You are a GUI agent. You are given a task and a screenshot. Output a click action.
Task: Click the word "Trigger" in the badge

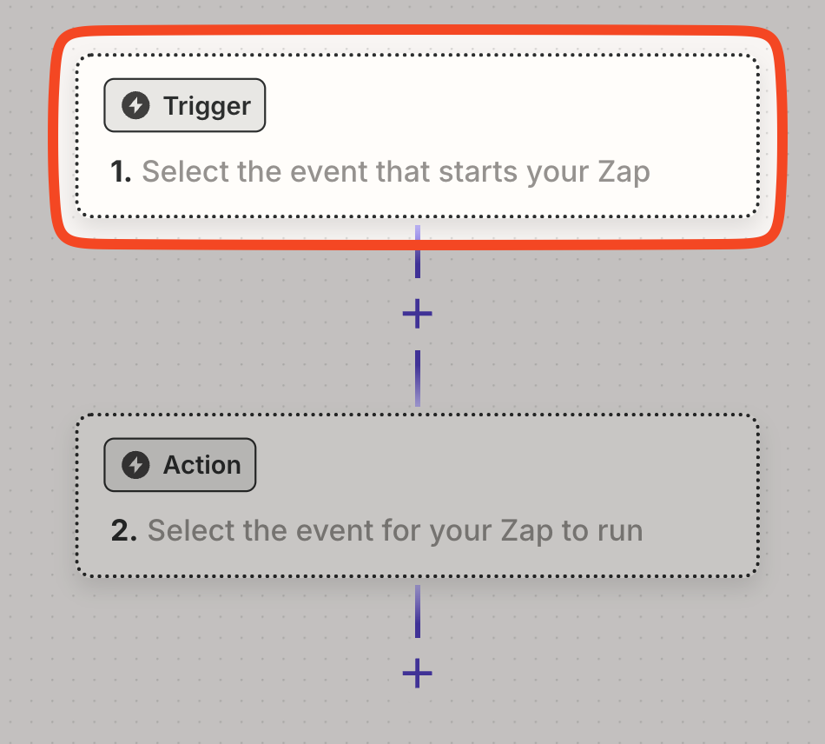point(207,106)
